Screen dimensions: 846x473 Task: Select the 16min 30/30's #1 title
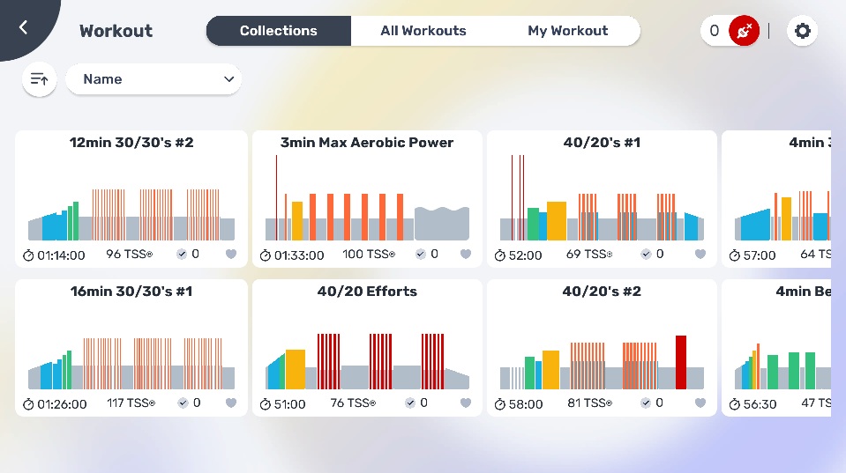click(x=131, y=291)
